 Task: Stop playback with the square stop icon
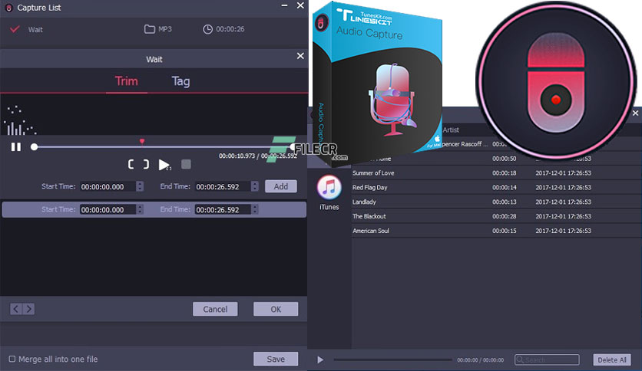[x=186, y=164]
